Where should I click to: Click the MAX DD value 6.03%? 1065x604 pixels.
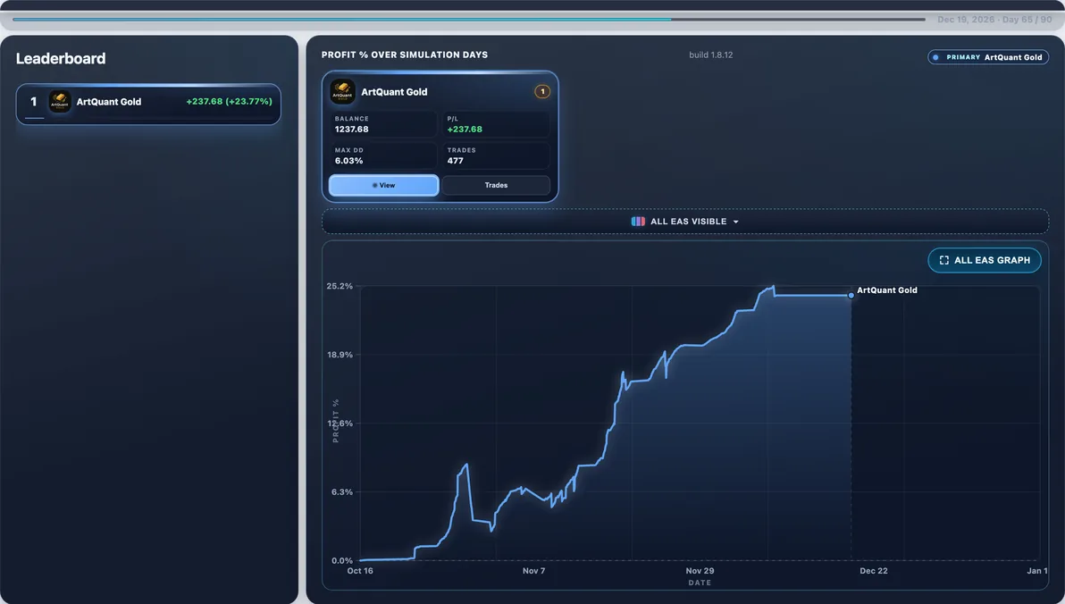(x=348, y=161)
